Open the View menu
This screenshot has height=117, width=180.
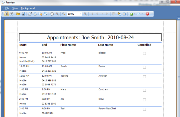coord(15,8)
